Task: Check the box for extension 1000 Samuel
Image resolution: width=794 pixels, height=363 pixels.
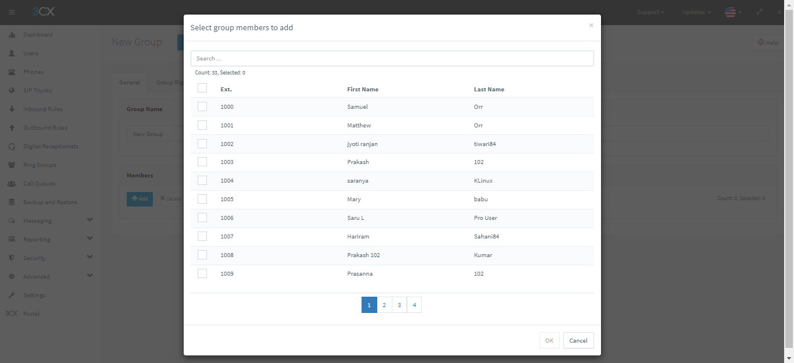Action: 202,106
